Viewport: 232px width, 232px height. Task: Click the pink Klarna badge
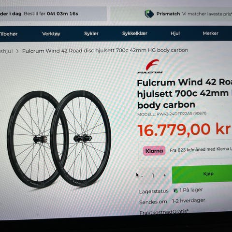tap(154, 151)
